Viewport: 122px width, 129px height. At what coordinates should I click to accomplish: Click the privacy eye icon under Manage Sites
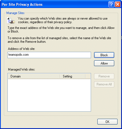(x=11, y=20)
